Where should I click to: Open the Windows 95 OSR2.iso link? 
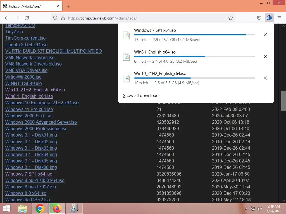point(28,200)
